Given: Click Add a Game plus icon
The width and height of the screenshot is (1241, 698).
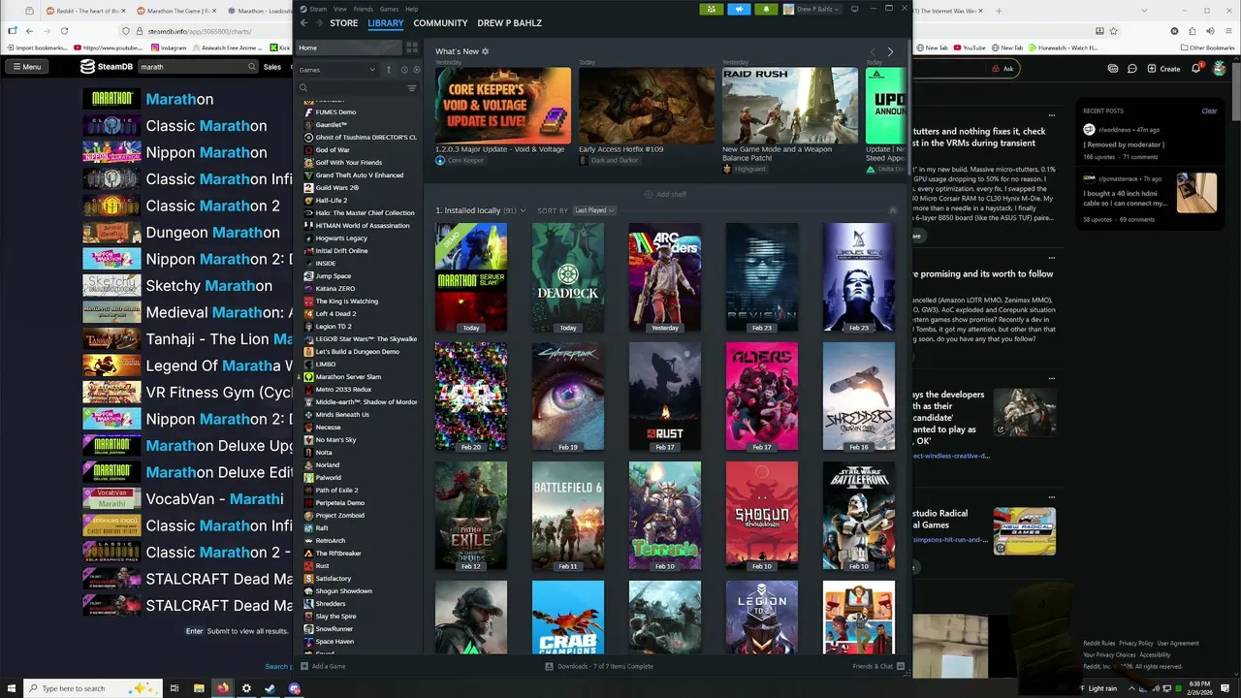Looking at the screenshot, I should [x=304, y=666].
